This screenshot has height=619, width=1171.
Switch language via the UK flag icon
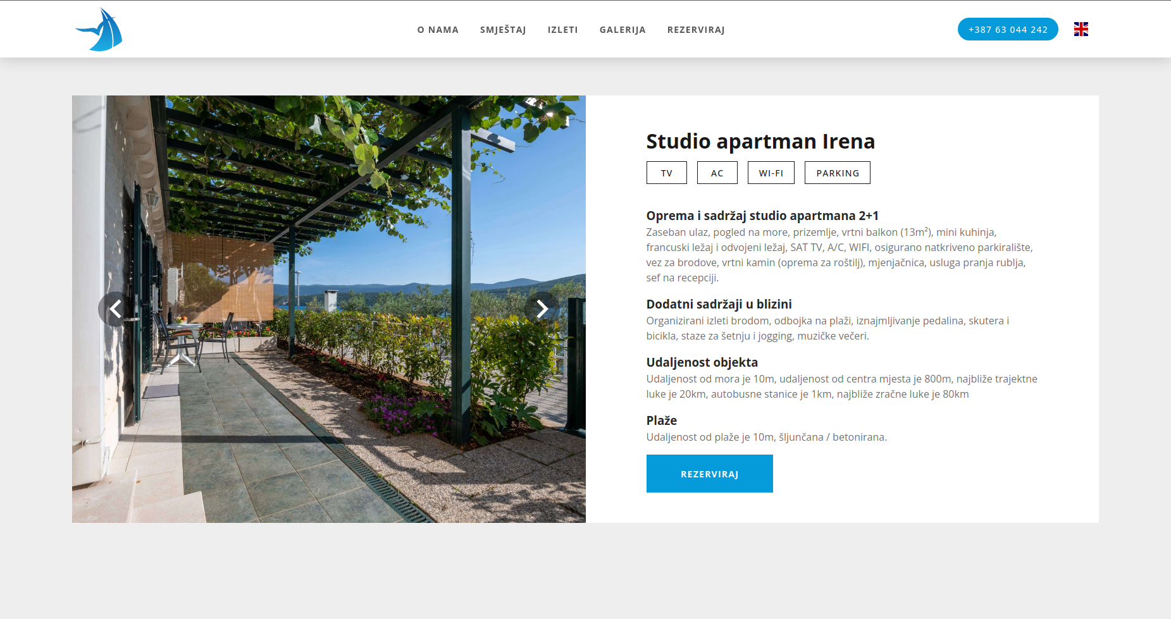[x=1081, y=29]
